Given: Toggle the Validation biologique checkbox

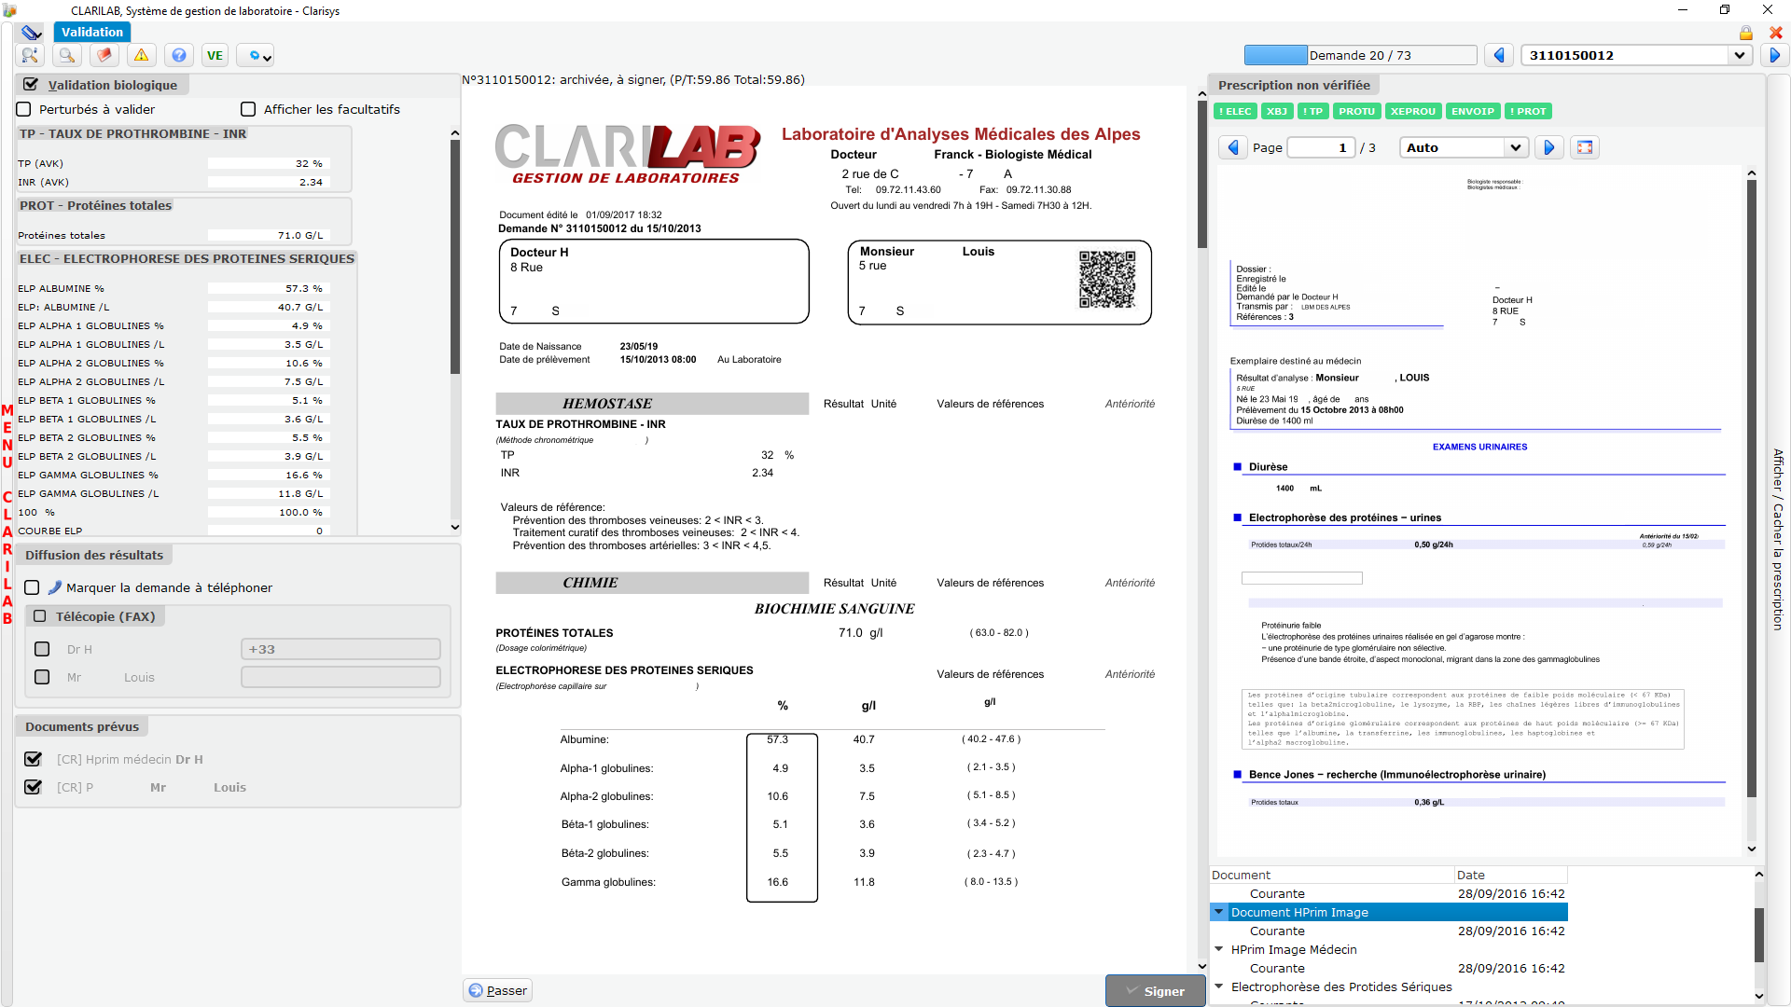Looking at the screenshot, I should coord(31,84).
